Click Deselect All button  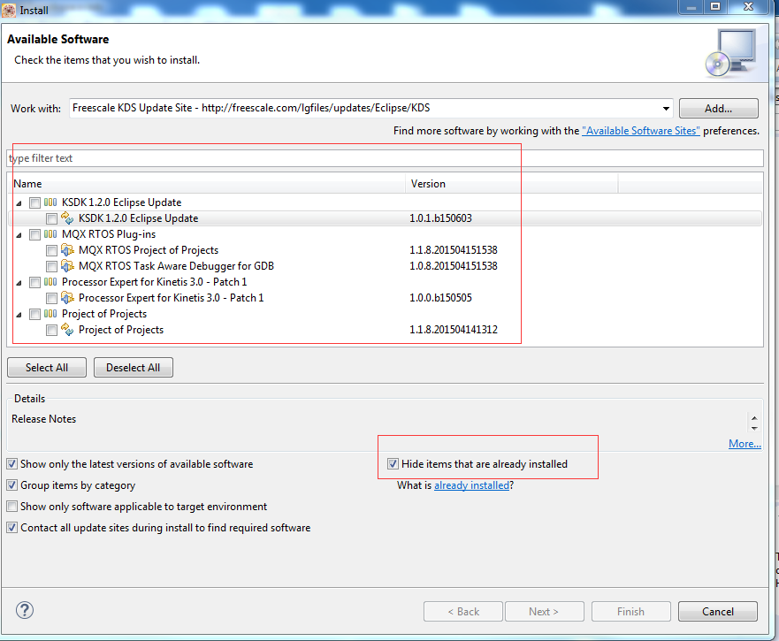click(x=134, y=368)
